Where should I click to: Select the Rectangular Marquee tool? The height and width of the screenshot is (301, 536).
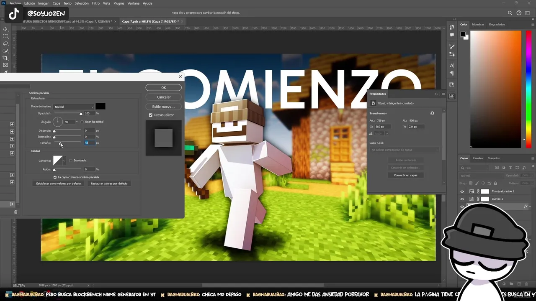5,36
